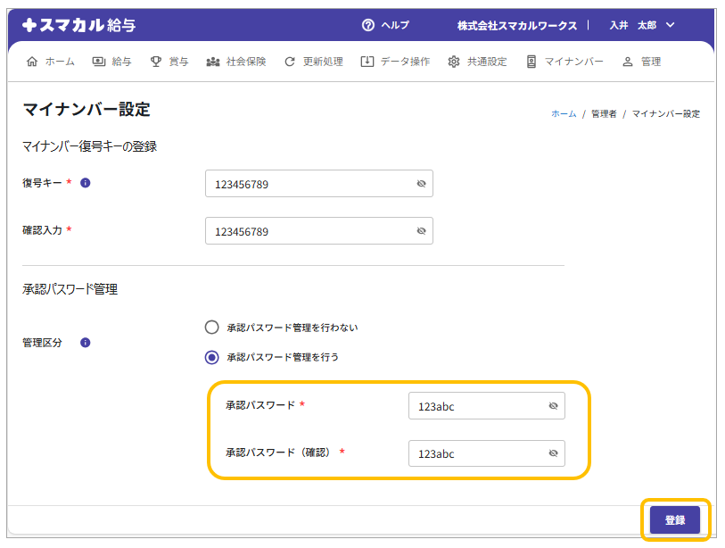Follow the ホーム breadcrumb link
The image size is (725, 548).
point(564,114)
